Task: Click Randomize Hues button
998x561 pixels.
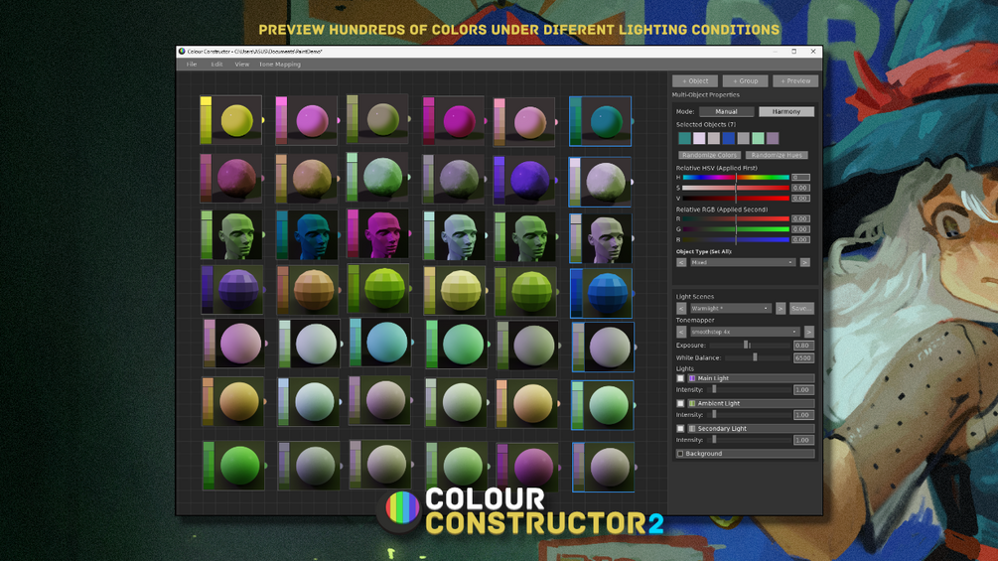Action: 777,155
